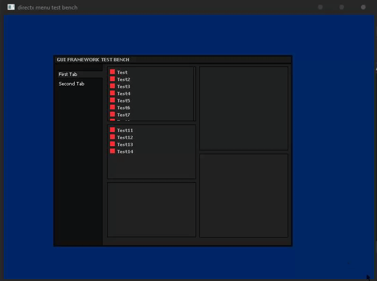Minimize the directx menu test bench window
This screenshot has height=281, width=377.
pos(320,7)
